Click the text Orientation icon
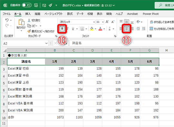 coord(138,22)
